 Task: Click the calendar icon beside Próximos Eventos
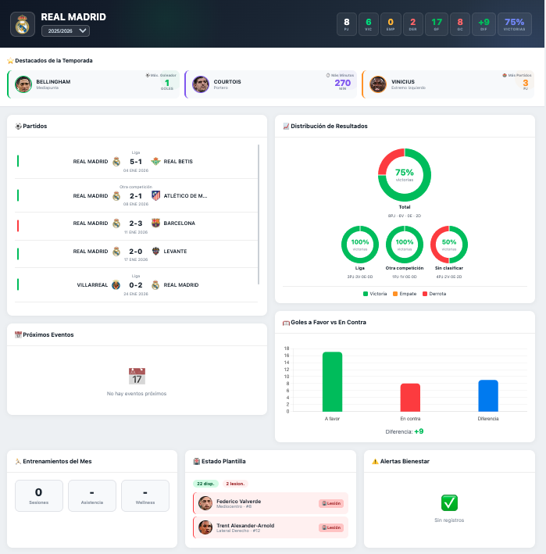coord(18,334)
